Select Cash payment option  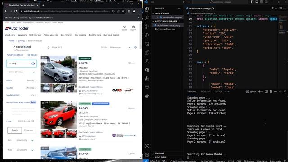pyautogui.click(x=14, y=130)
